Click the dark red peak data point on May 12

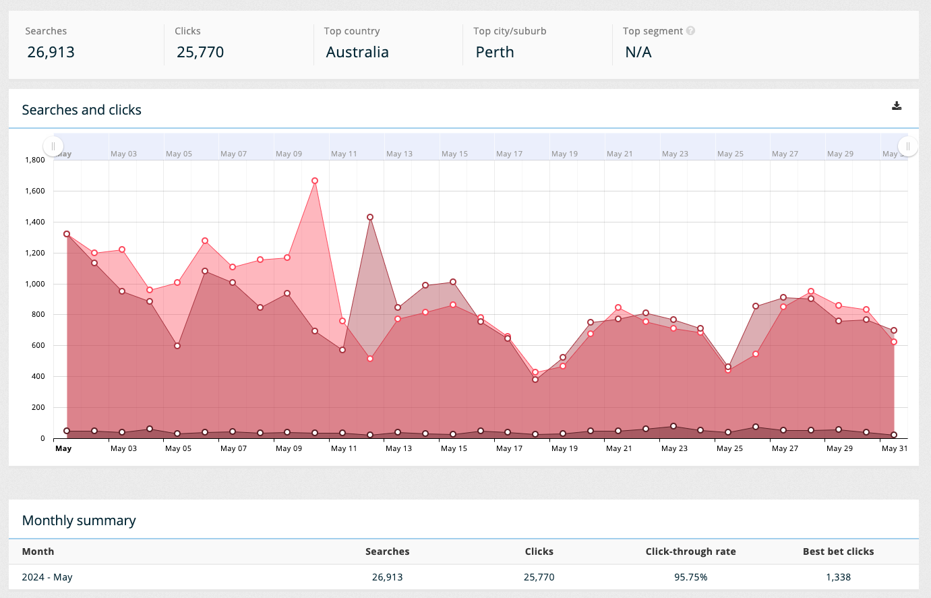tap(370, 217)
